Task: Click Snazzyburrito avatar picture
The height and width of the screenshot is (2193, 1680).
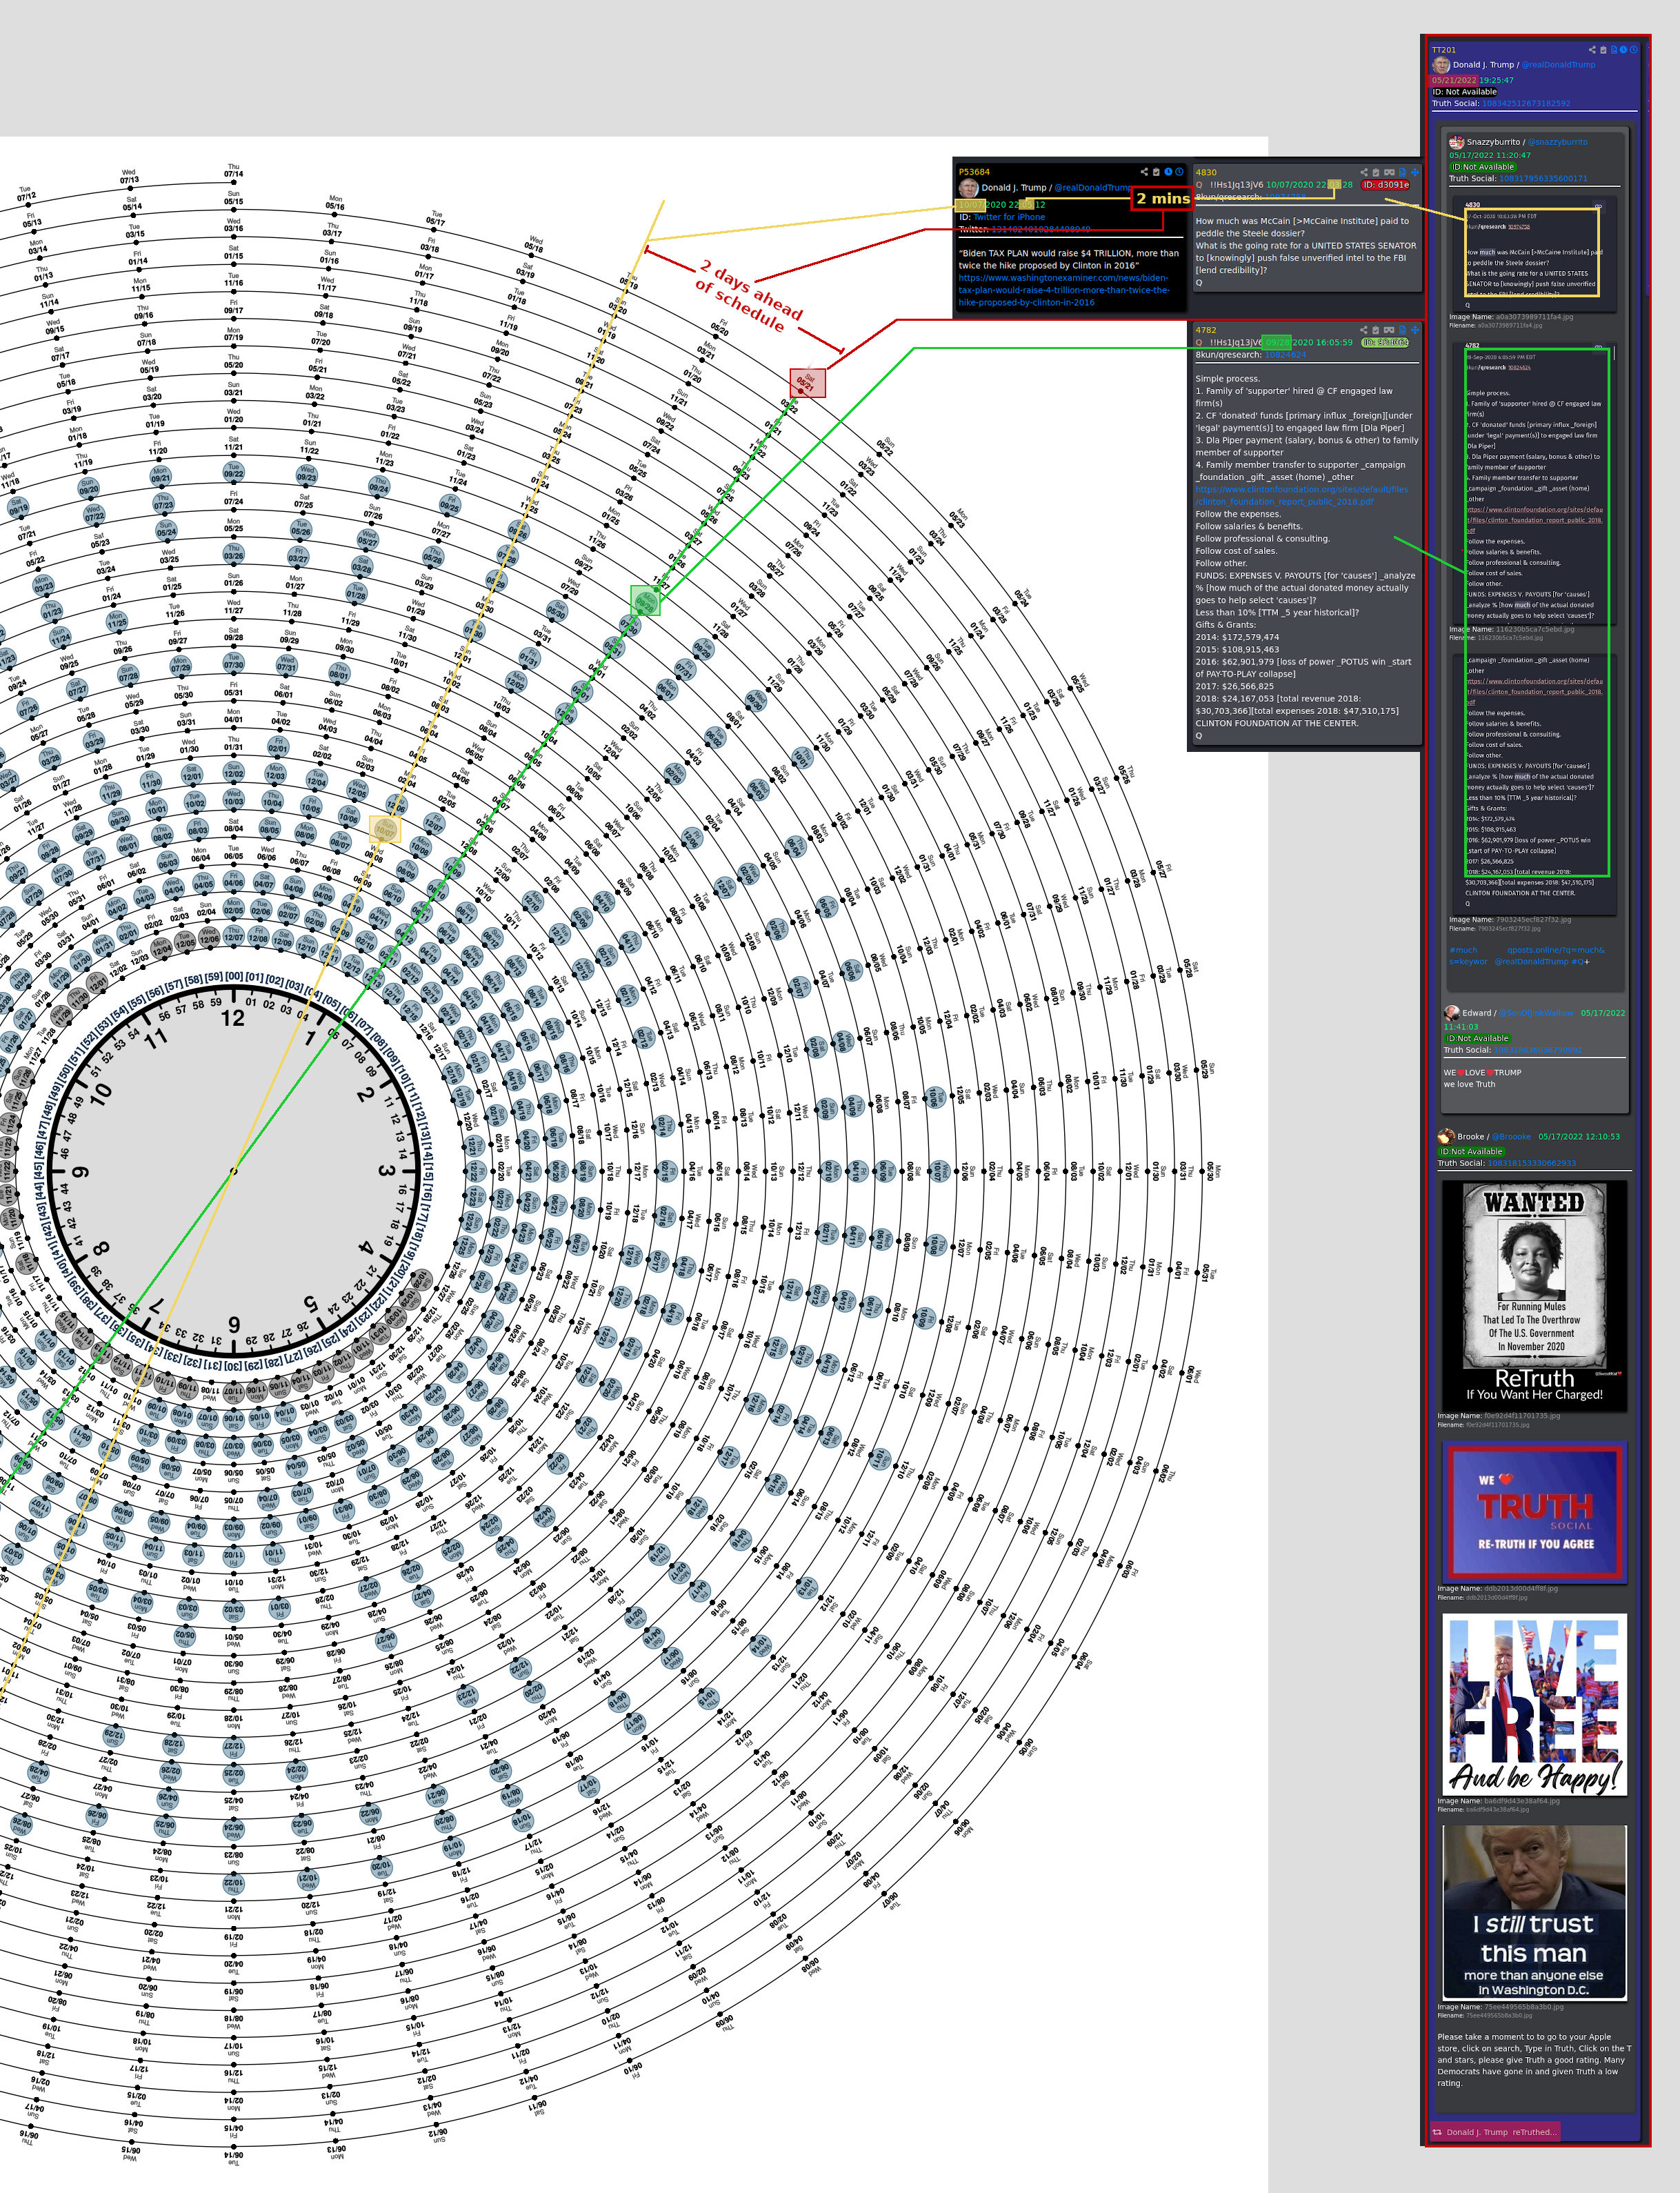Action: pyautogui.click(x=1457, y=143)
